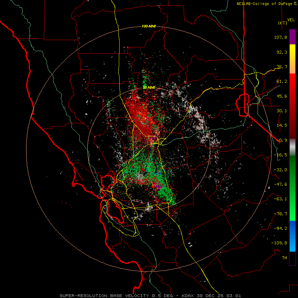Select the 45.6 legend value
Image resolution: width=298 pixels, height=298 pixels.
click(x=282, y=96)
